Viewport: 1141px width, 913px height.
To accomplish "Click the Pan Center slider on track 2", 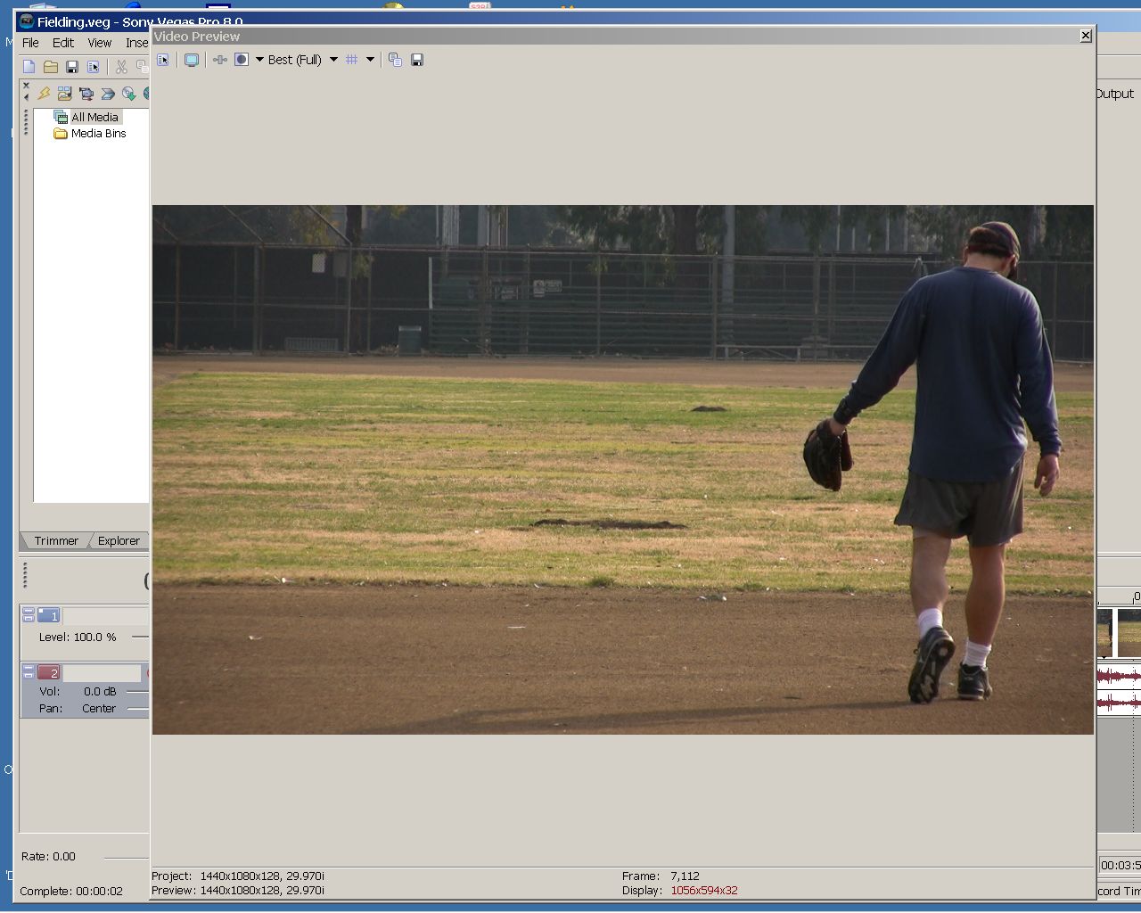I will 137,709.
